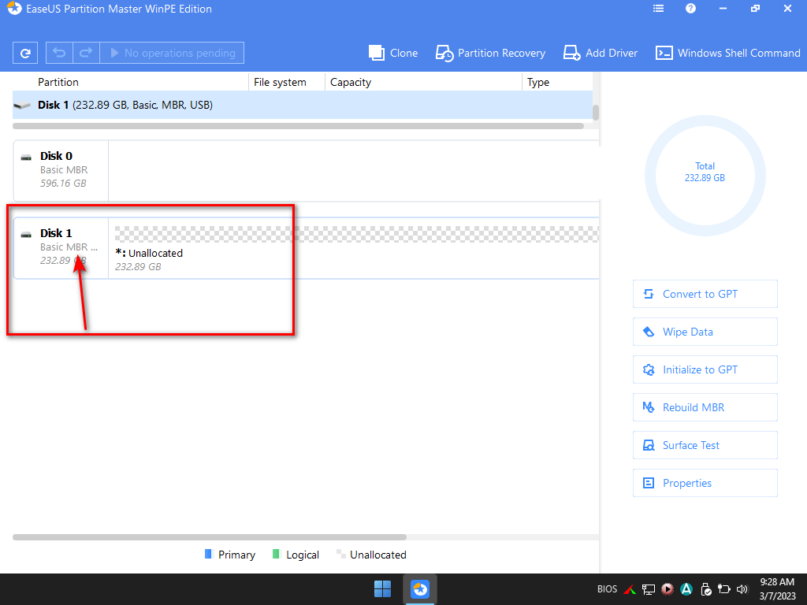Click the Wipe Data button
Screen dimensions: 807x605
(x=705, y=332)
